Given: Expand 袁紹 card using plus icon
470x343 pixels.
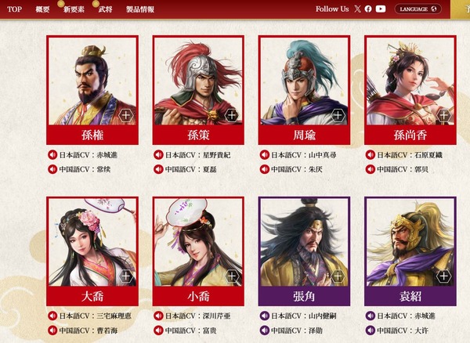Looking at the screenshot, I should (x=443, y=276).
